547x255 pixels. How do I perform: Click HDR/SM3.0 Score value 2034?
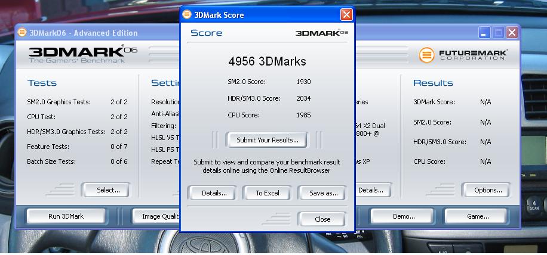coord(303,98)
